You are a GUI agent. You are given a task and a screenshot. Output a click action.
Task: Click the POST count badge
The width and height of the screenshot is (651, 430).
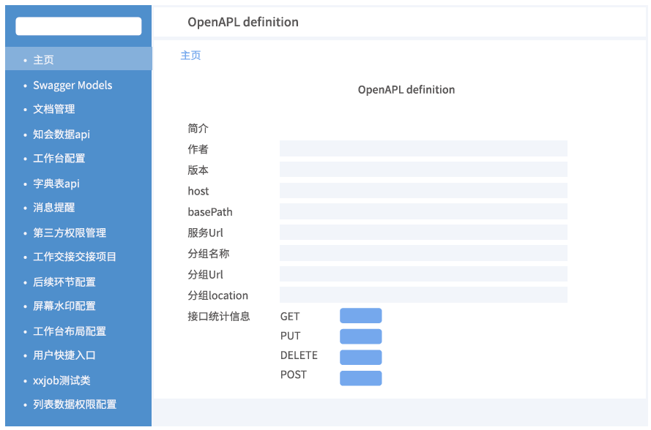[x=360, y=378]
